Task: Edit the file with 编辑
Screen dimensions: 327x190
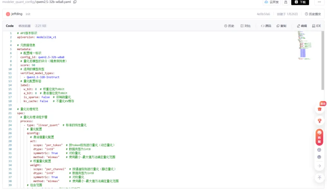Action: click(x=302, y=26)
